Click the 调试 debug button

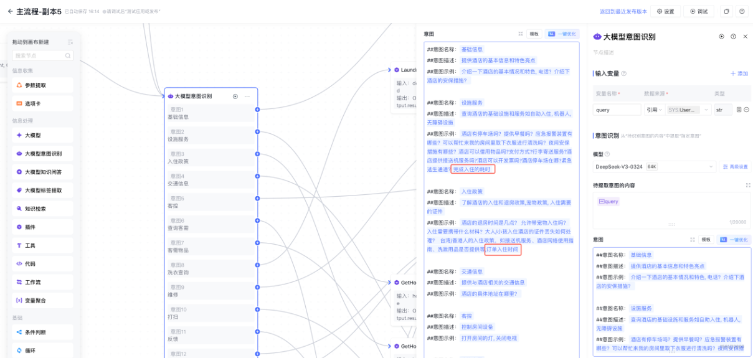point(699,11)
